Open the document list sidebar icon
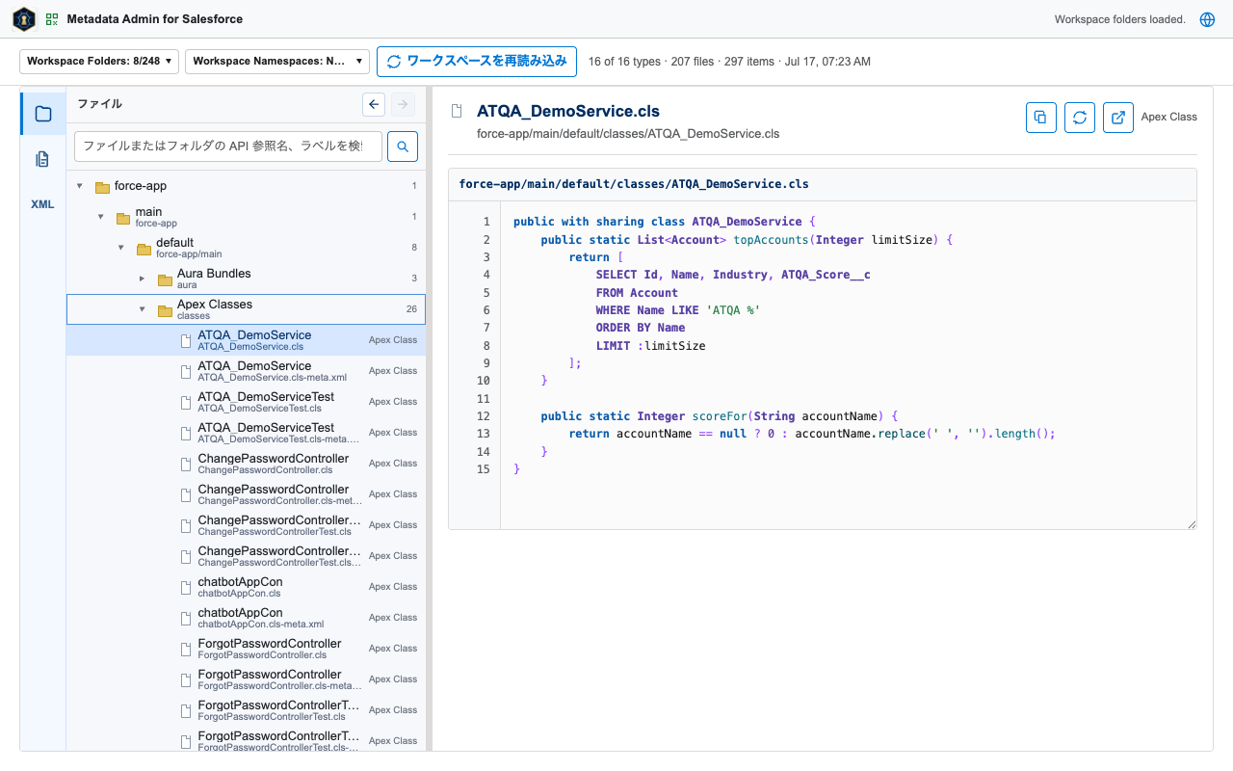Image resolution: width=1233 pixels, height=771 pixels. tap(43, 159)
